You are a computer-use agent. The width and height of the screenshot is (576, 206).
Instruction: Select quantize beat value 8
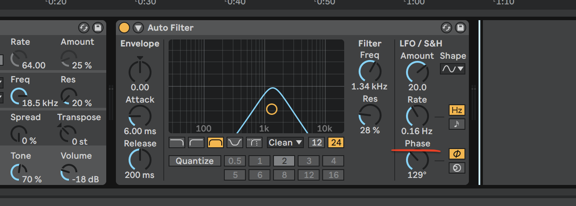click(284, 175)
